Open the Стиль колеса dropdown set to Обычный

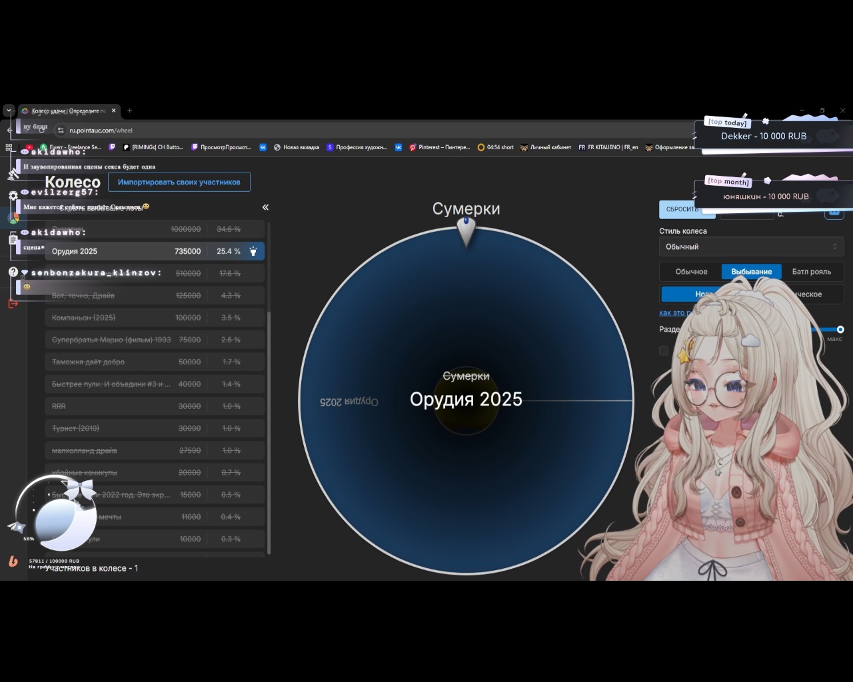(x=752, y=246)
